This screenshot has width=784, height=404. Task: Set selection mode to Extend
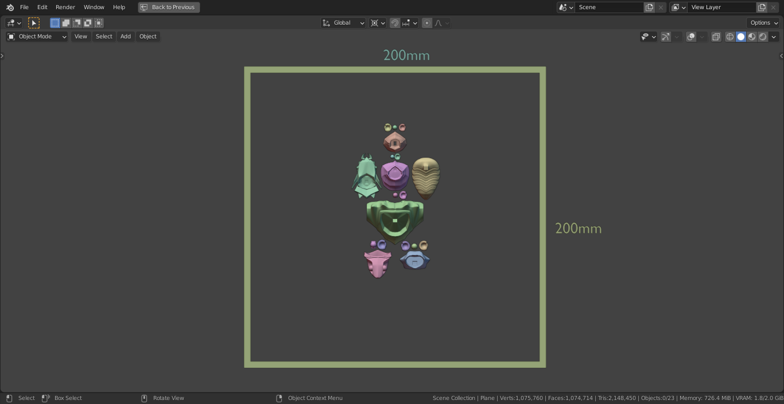(66, 23)
